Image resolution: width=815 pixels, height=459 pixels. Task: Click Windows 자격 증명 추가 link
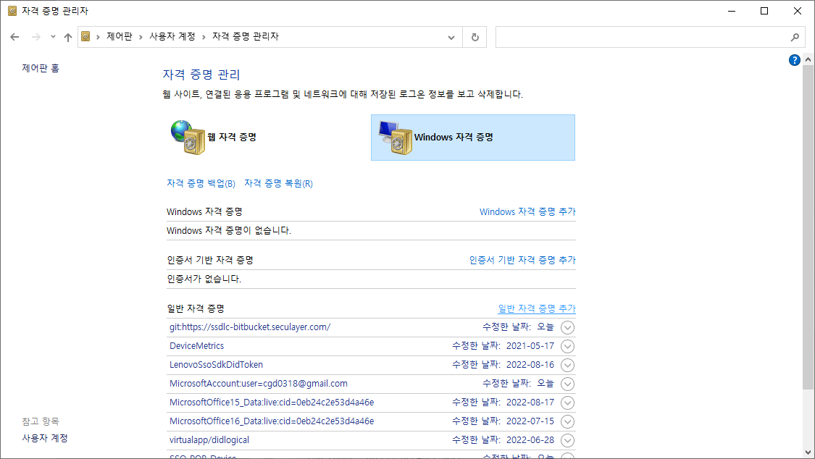(x=527, y=212)
